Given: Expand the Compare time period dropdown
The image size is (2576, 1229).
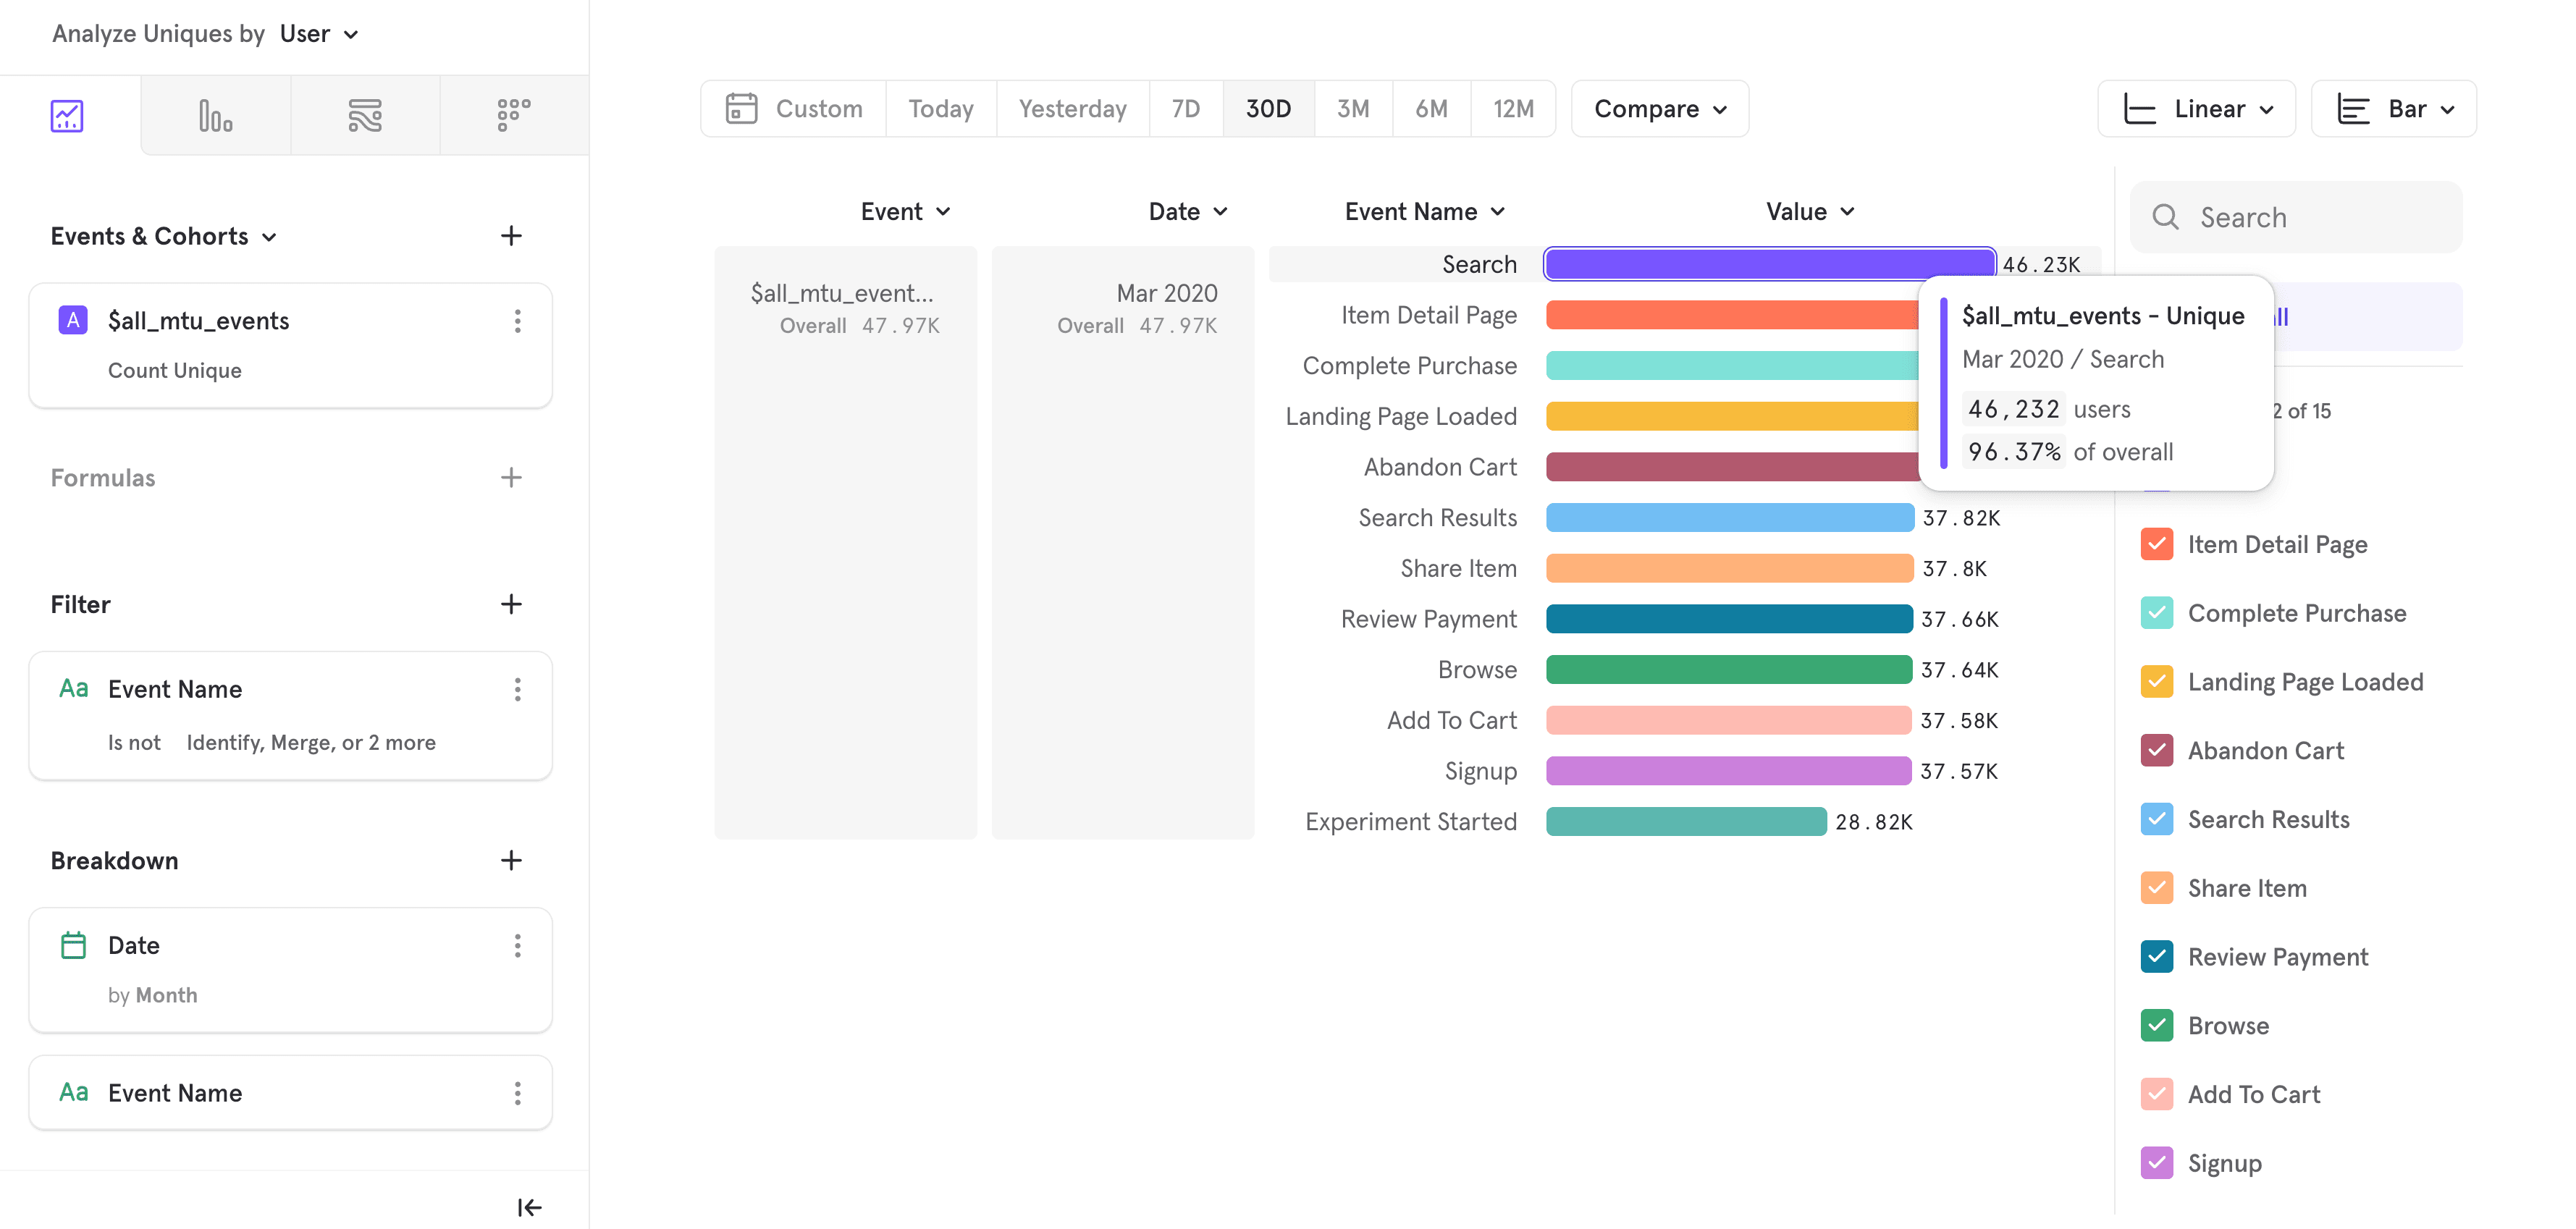Looking at the screenshot, I should coord(1664,109).
